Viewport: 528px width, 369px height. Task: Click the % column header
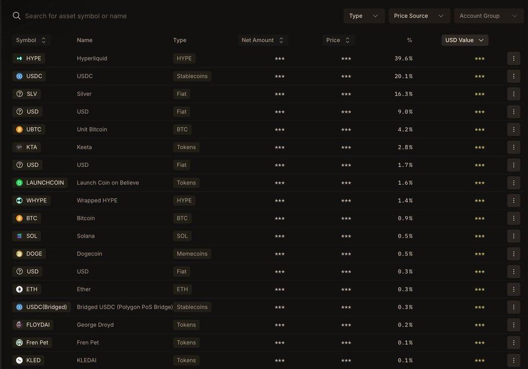[409, 40]
